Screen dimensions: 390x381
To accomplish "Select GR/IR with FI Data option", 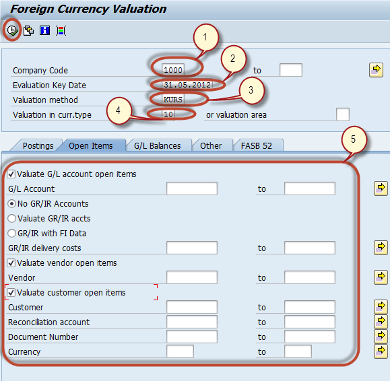I will (x=11, y=233).
